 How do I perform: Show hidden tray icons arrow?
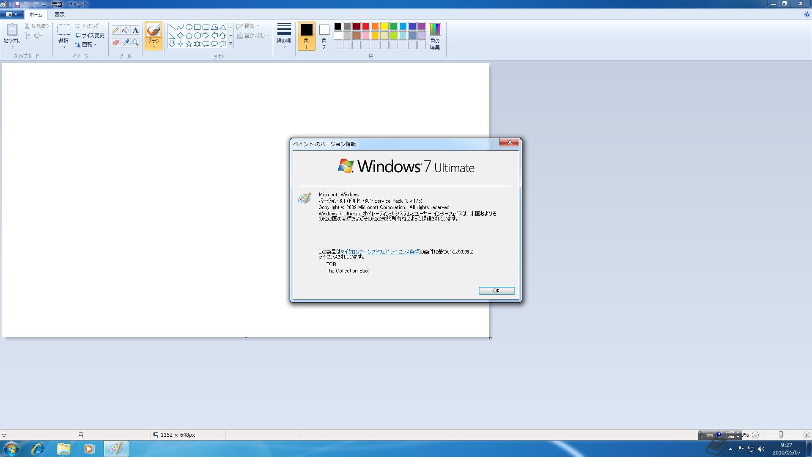[x=730, y=449]
